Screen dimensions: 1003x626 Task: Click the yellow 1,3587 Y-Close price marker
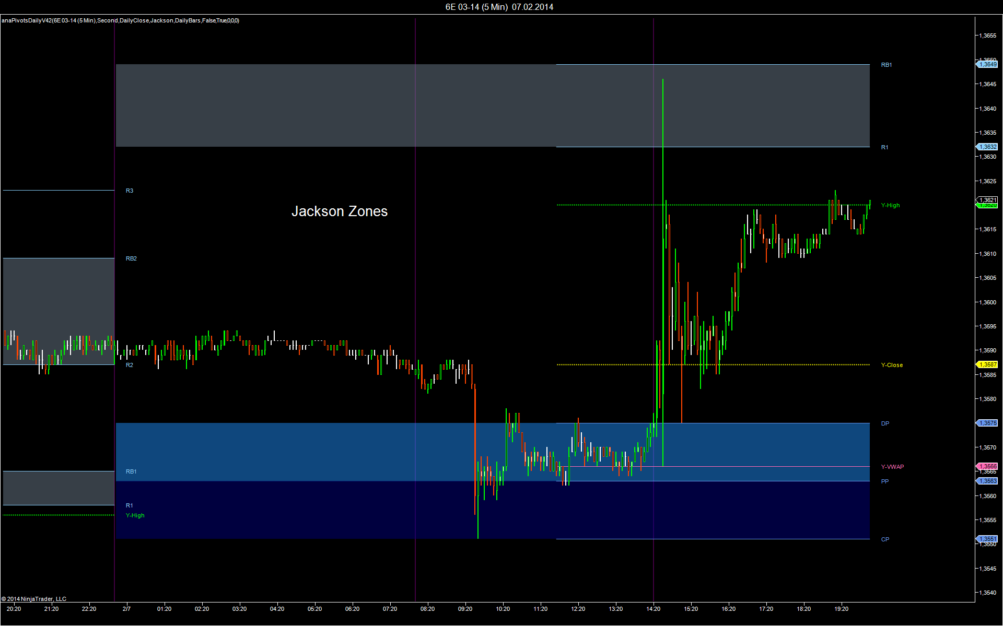pos(987,364)
